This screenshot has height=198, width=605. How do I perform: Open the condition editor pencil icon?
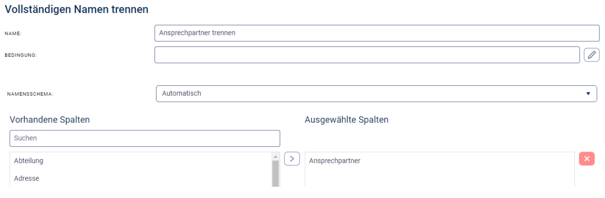tap(591, 55)
